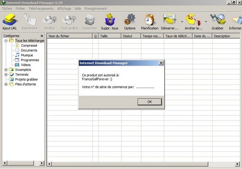The image size is (242, 169).
Task: Click download list scroll right arrow
Action: [238, 164]
